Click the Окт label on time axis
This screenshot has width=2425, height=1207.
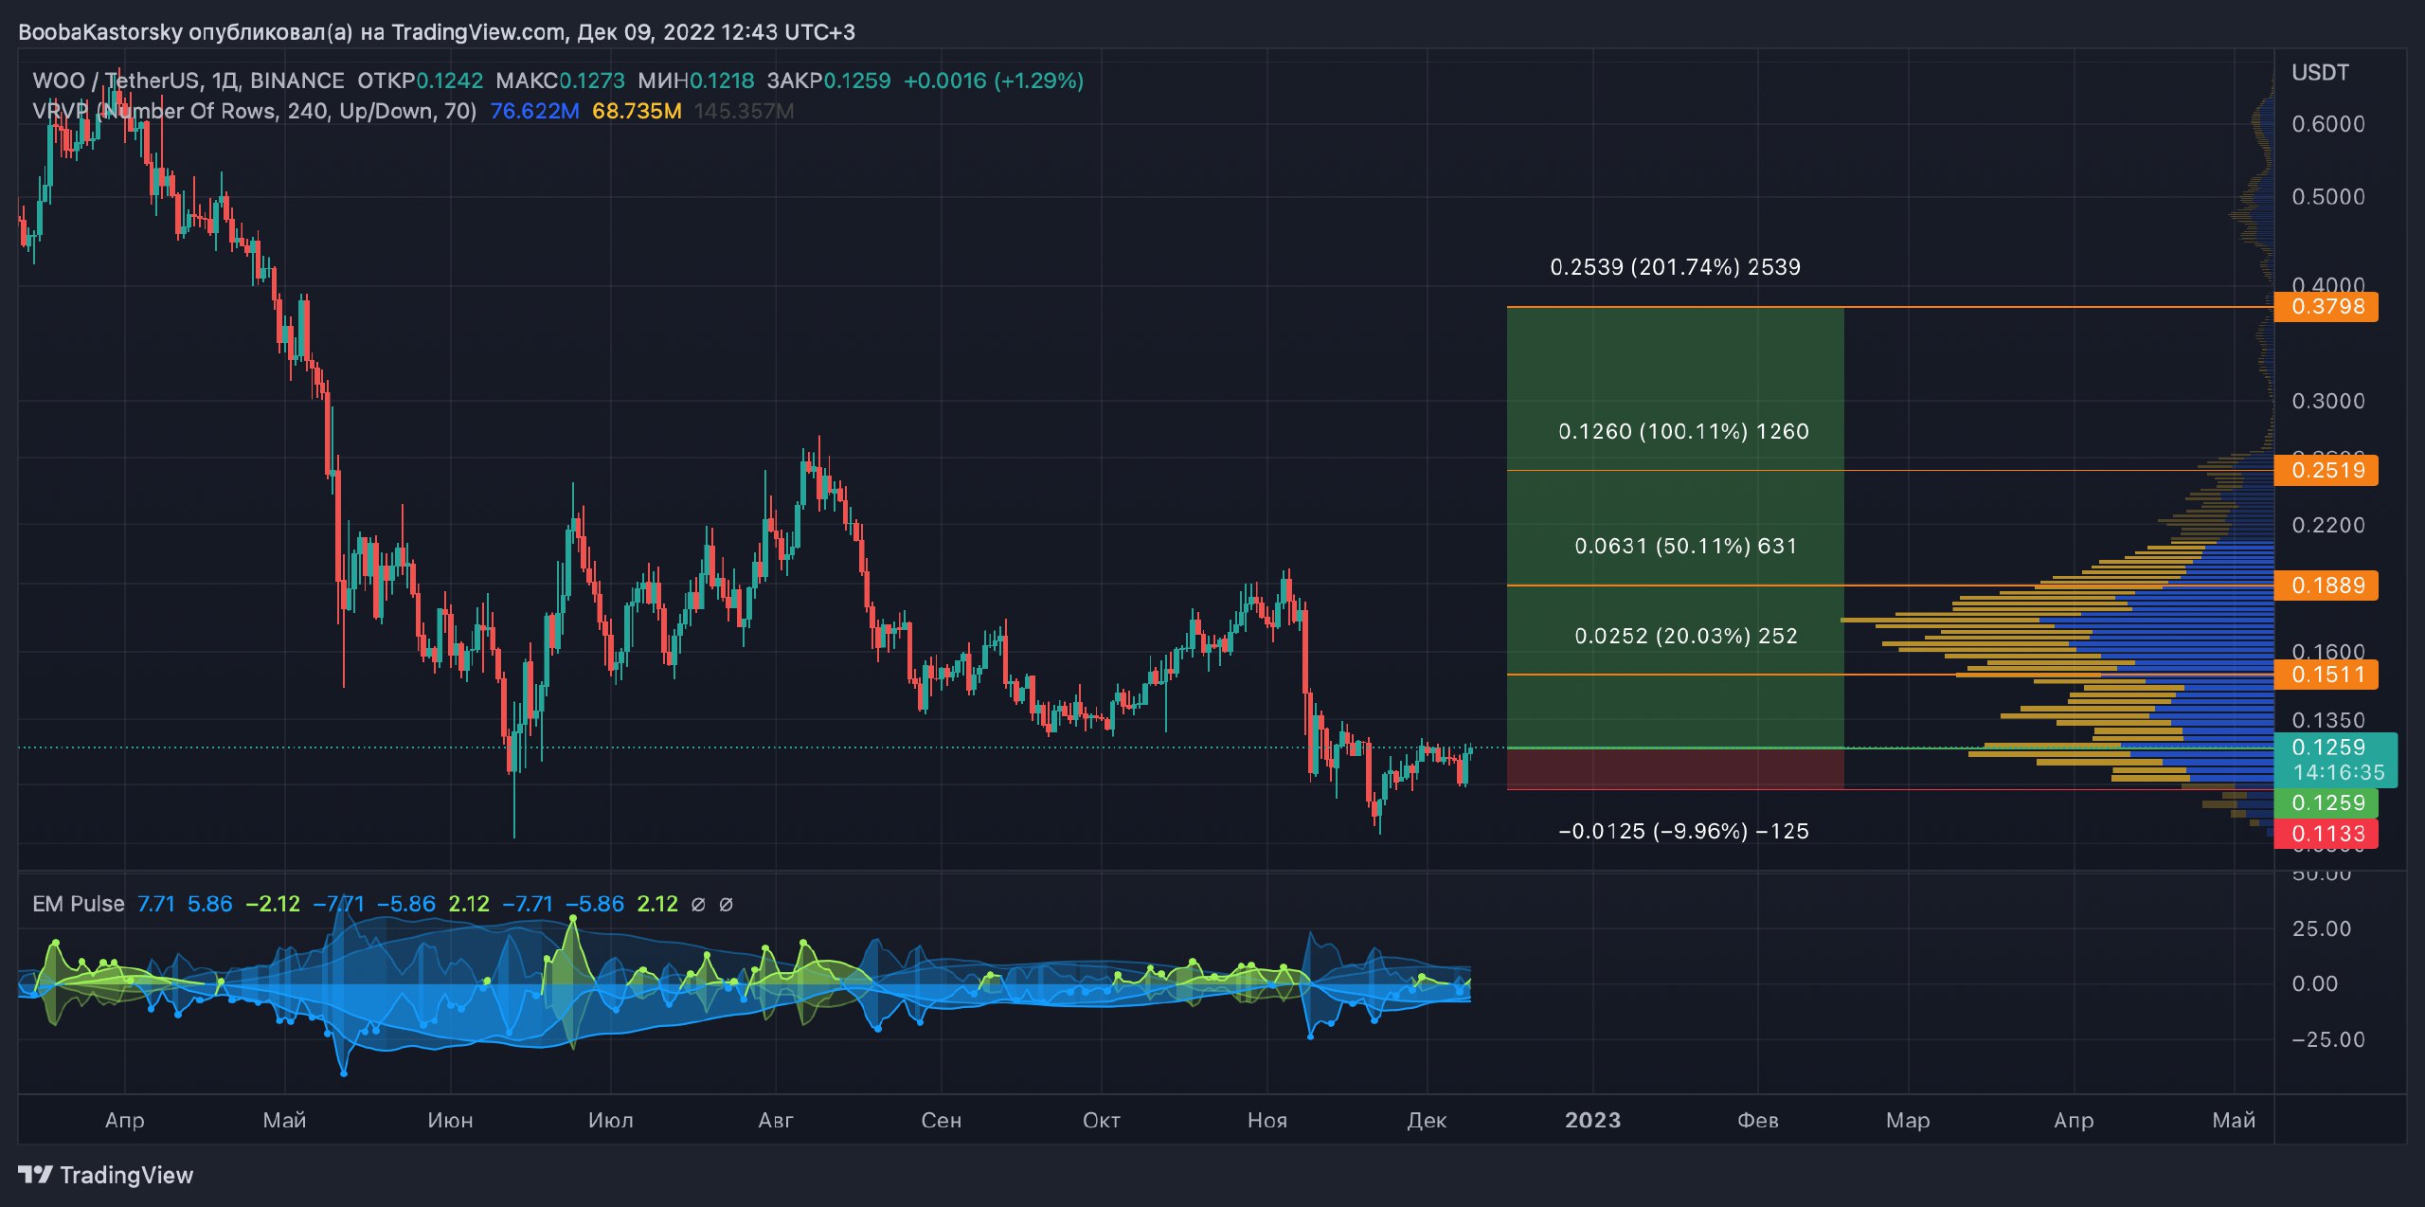[x=1101, y=1120]
